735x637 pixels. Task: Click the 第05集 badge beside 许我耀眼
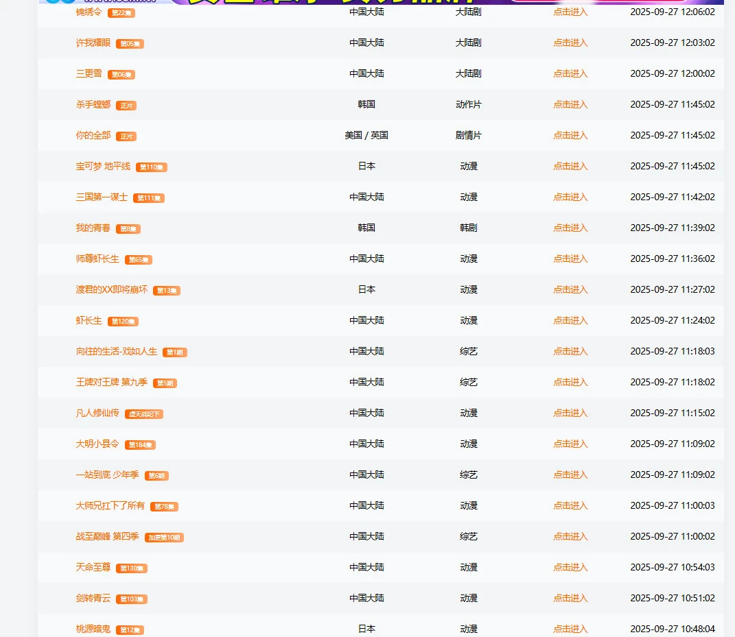tap(130, 44)
